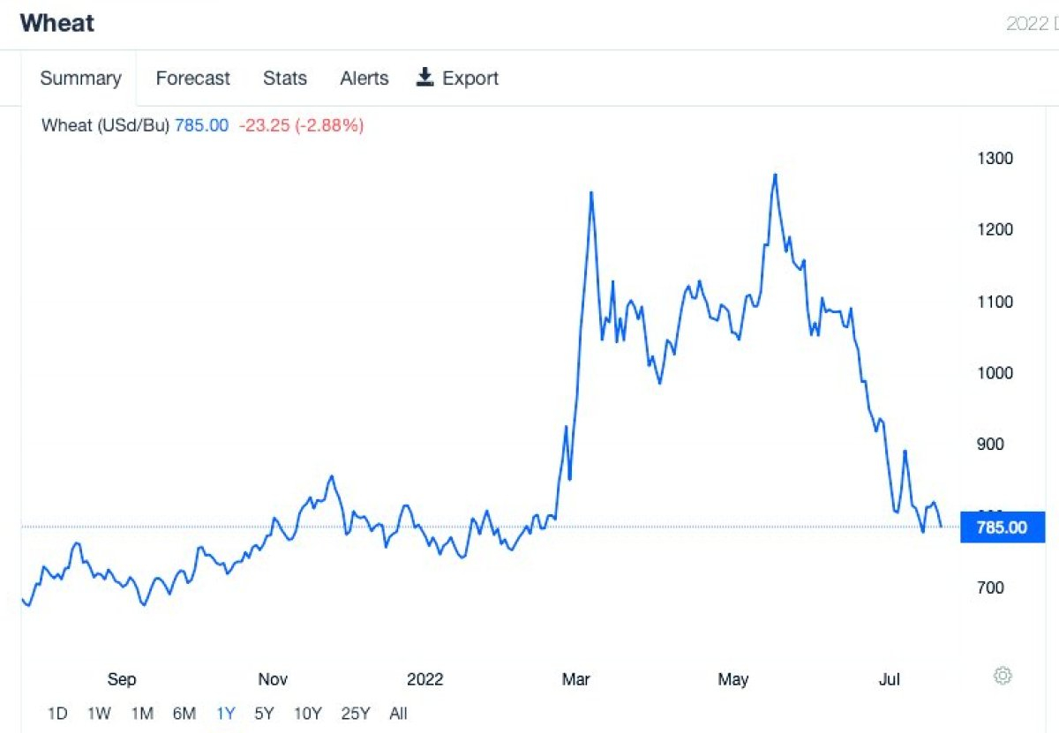Select the 1Y time range
Image resolution: width=1059 pixels, height=733 pixels.
[x=226, y=714]
